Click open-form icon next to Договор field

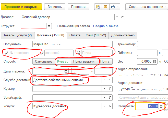(123, 17)
